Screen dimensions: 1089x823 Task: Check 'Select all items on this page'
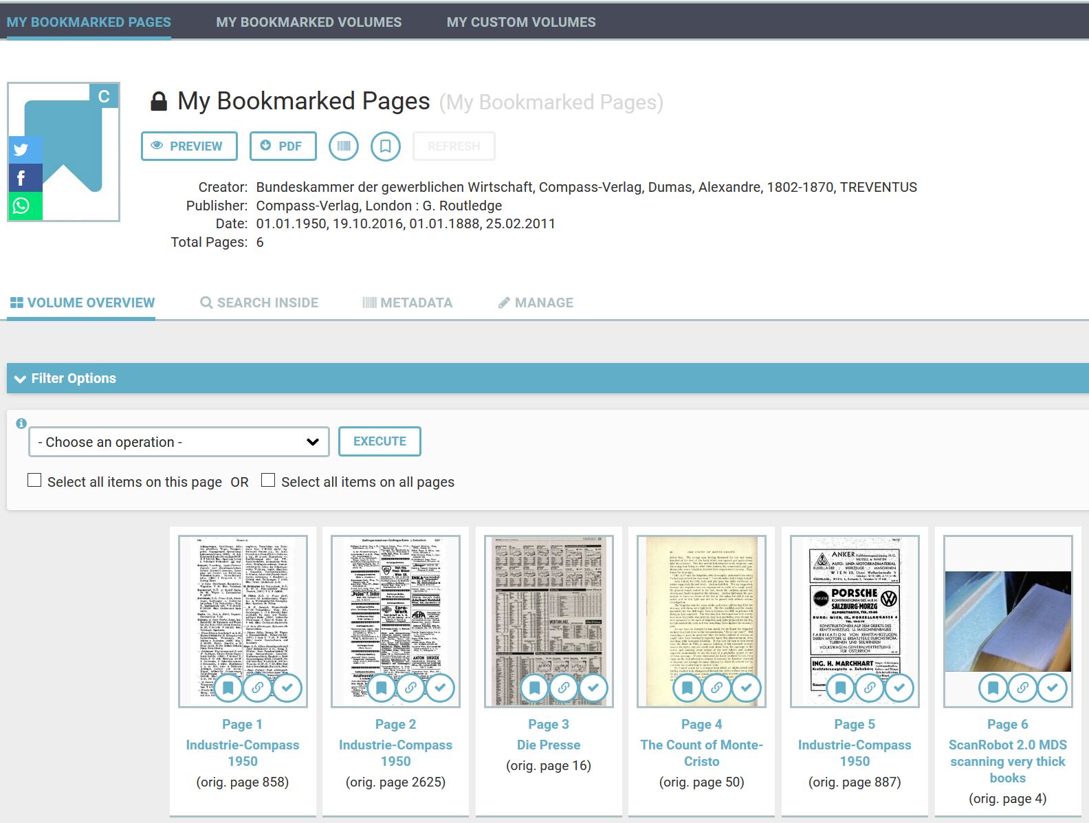(x=34, y=481)
